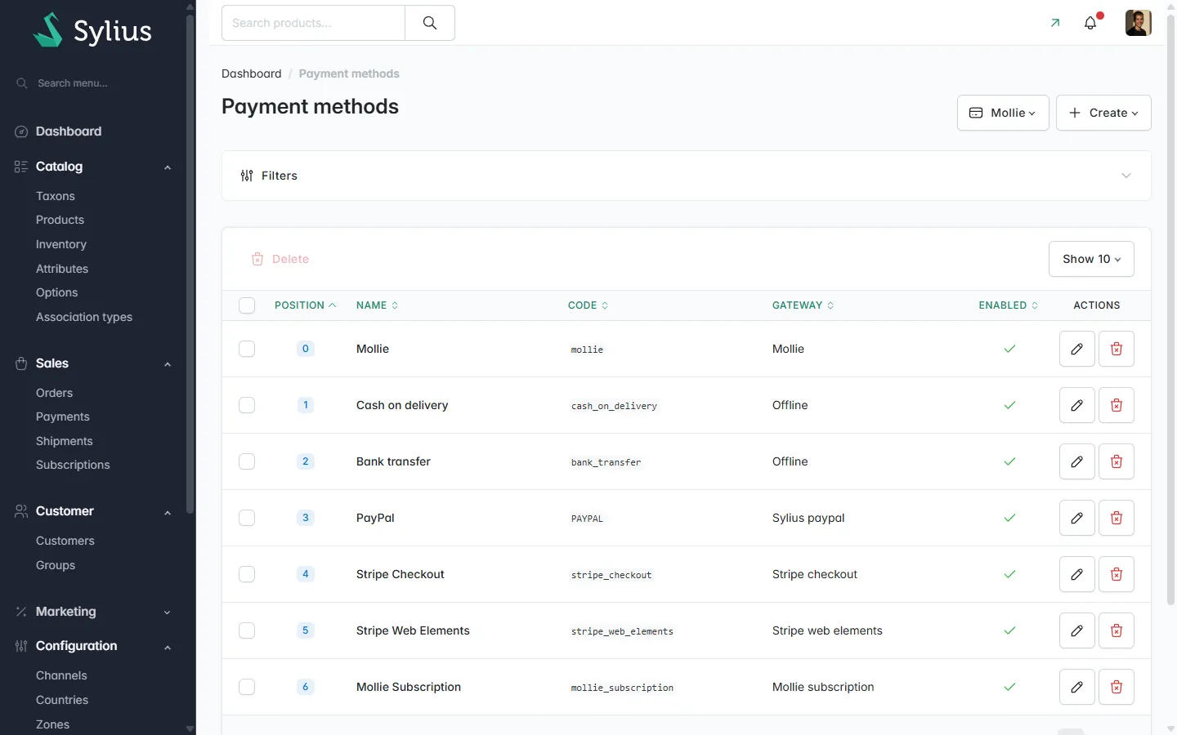Collapse the Catalog menu section
Image resolution: width=1177 pixels, height=735 pixels.
pyautogui.click(x=168, y=167)
